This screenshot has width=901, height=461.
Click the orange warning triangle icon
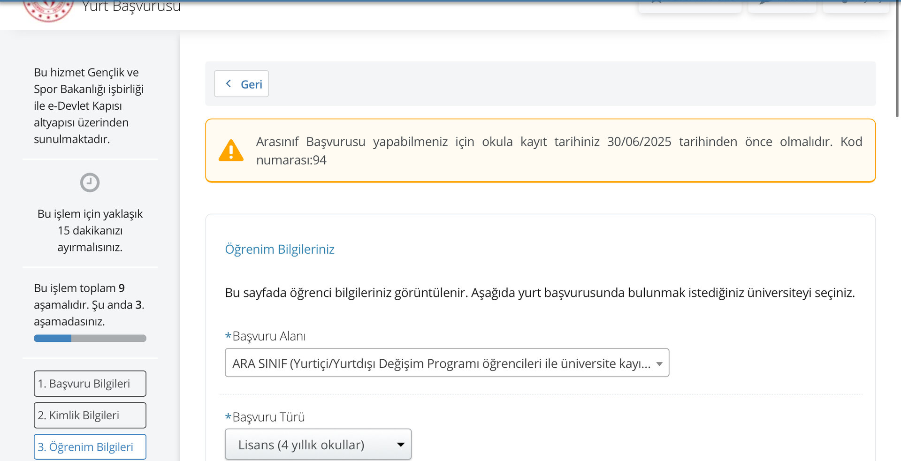tap(231, 151)
